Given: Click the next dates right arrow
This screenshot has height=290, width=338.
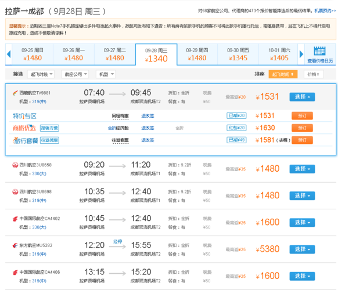Looking at the screenshot, I should (301, 54).
